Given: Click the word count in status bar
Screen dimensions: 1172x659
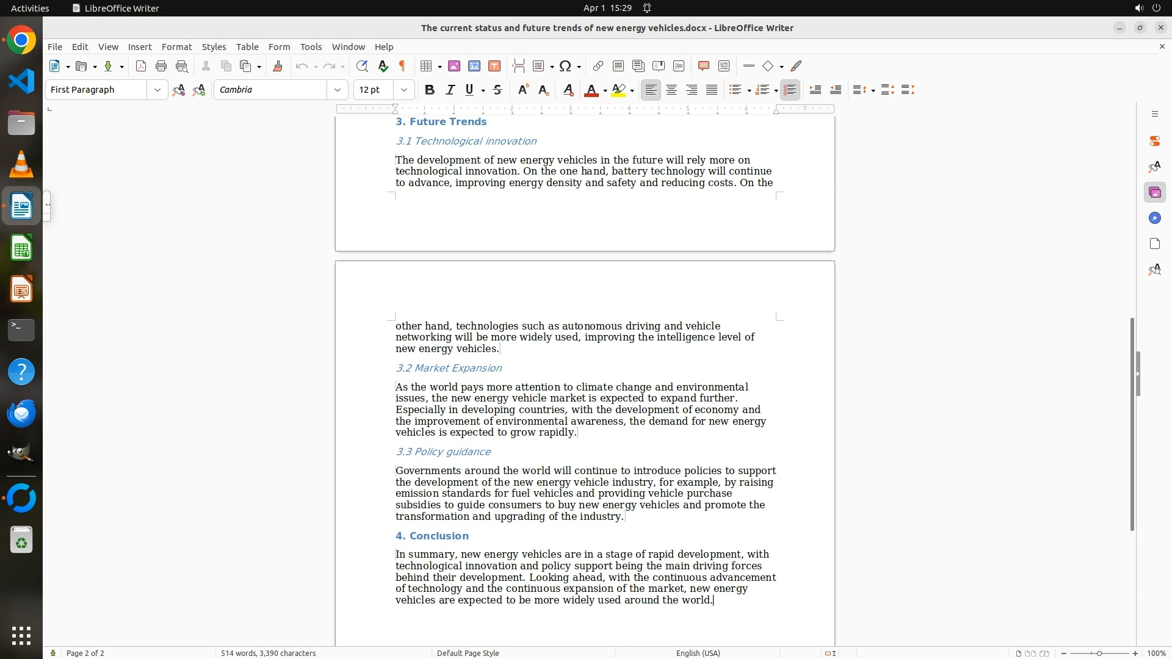Looking at the screenshot, I should coord(268,653).
